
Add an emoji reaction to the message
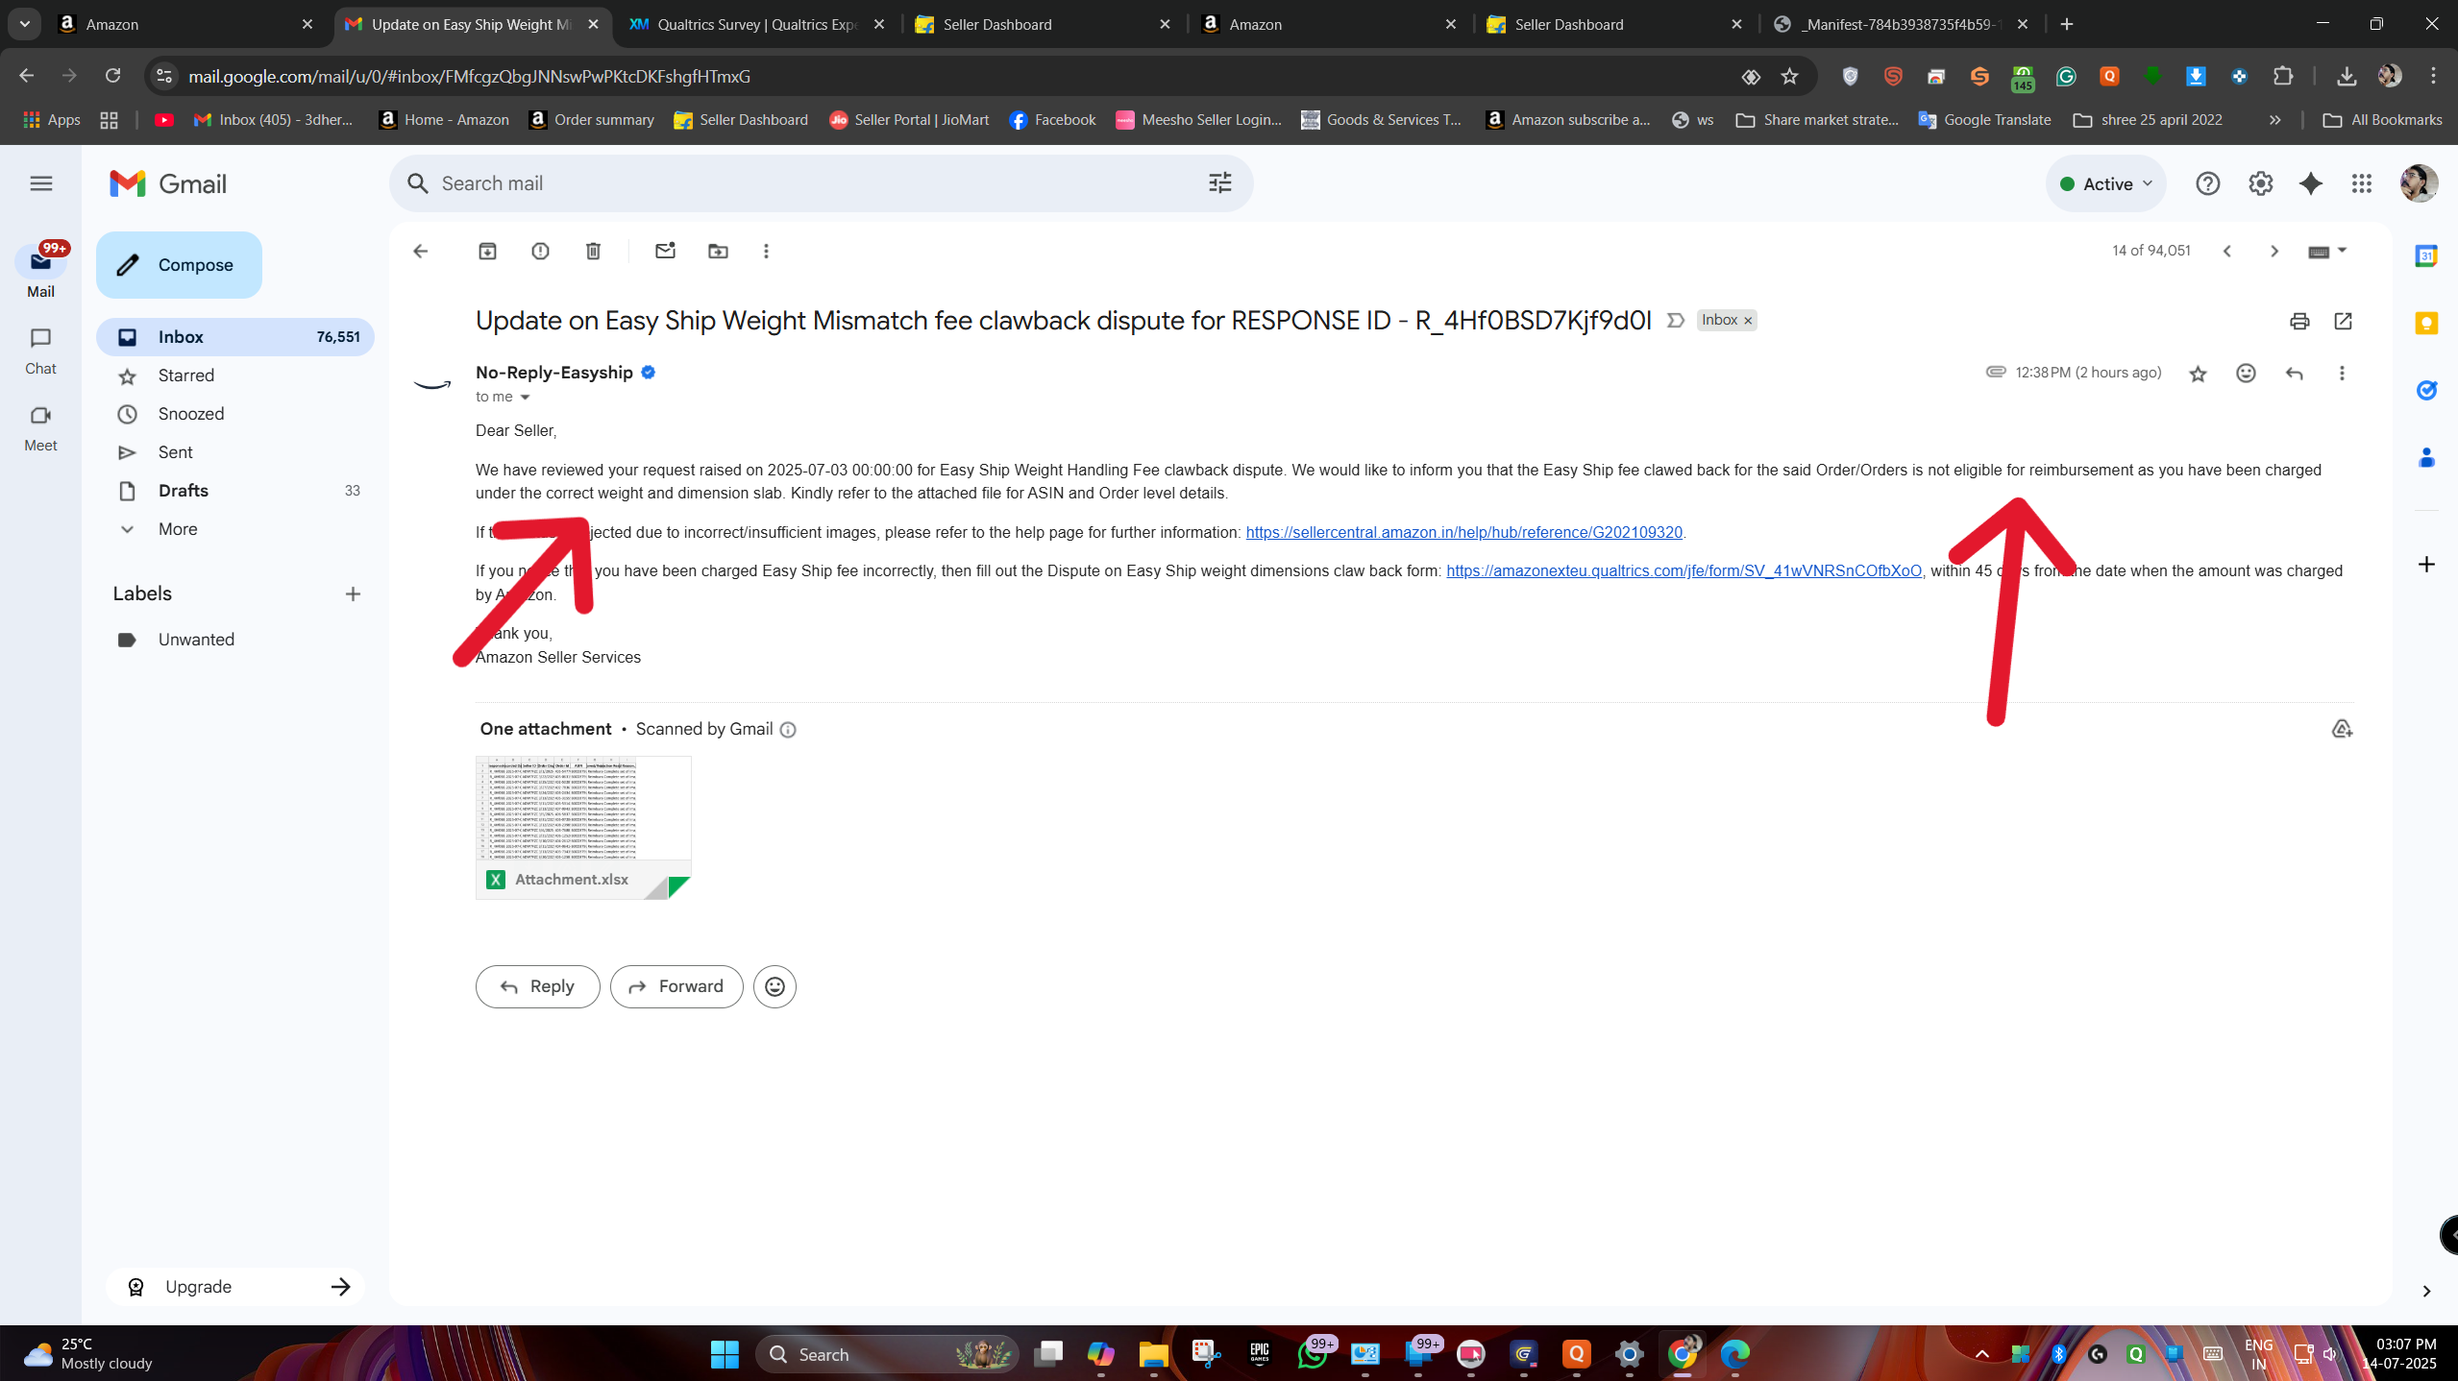point(2246,373)
